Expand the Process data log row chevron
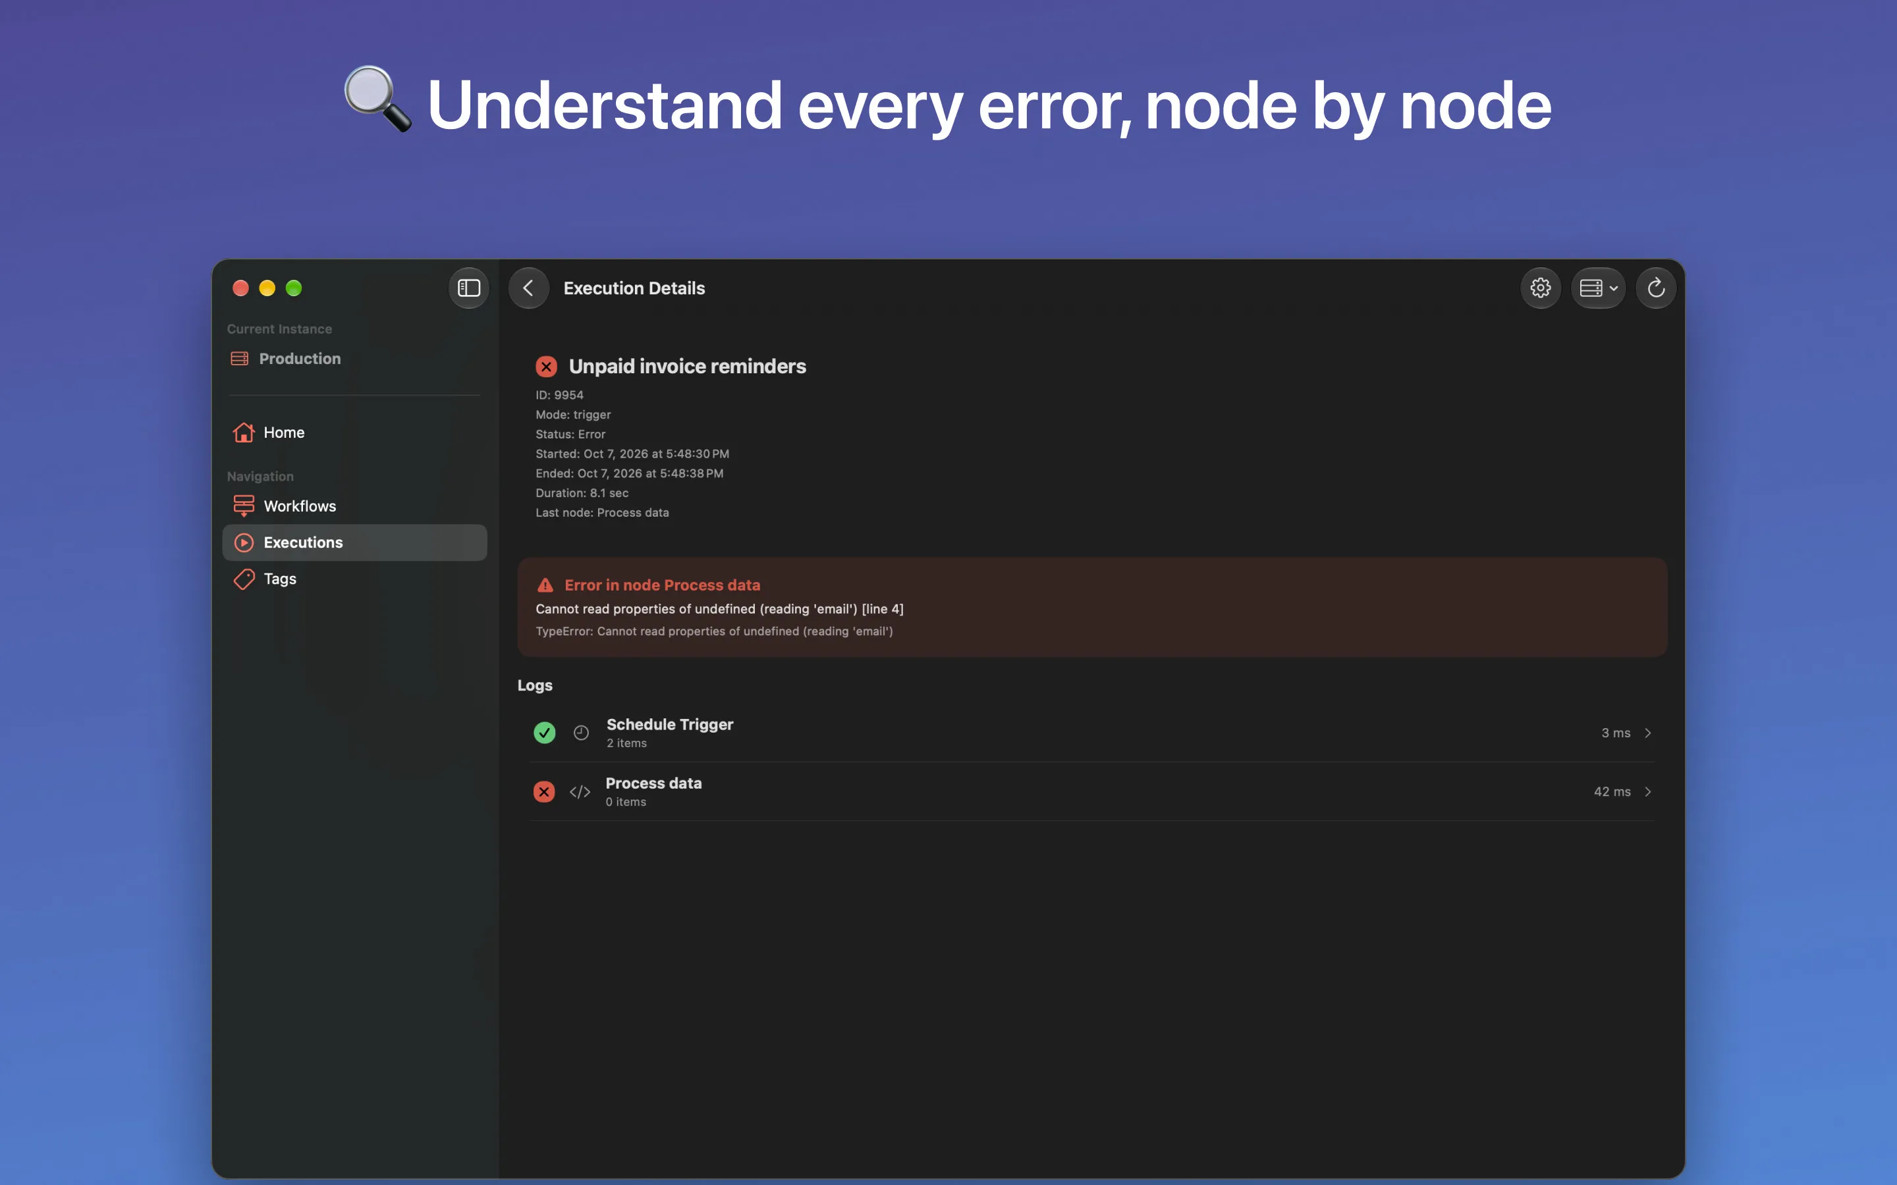 click(1648, 791)
